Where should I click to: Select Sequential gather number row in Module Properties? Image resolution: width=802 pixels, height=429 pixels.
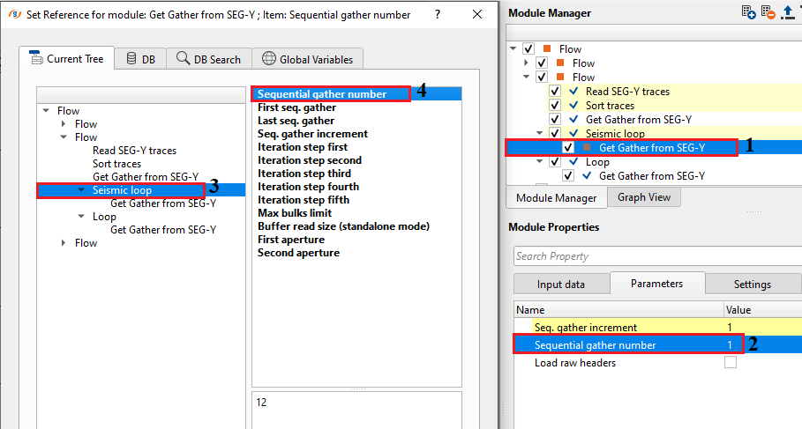pyautogui.click(x=658, y=345)
